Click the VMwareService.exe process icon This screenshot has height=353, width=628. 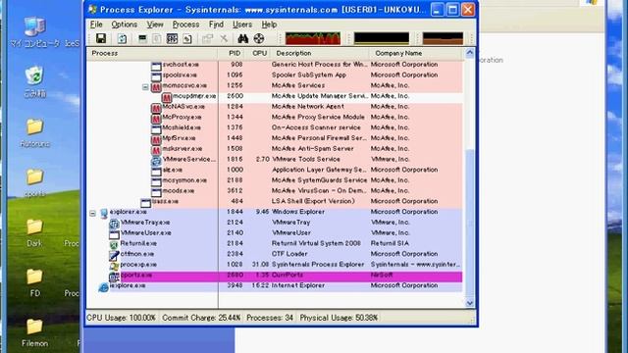coord(156,161)
